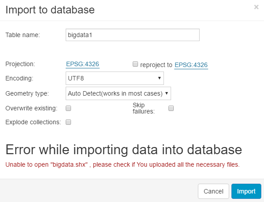The width and height of the screenshot is (264, 202).
Task: Click the blue Import button
Action: [246, 191]
